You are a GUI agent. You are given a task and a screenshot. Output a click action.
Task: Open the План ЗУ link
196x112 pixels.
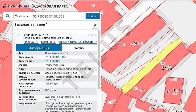[x=31, y=42]
